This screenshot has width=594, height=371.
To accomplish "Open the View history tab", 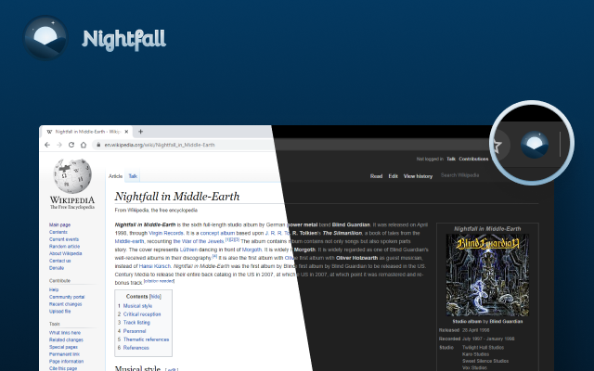I will point(418,176).
